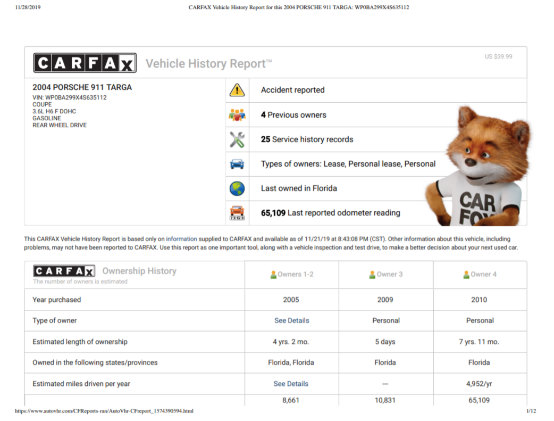Click 'Owned in the following states/provinces' label
This screenshot has width=554, height=421.
[x=95, y=362]
